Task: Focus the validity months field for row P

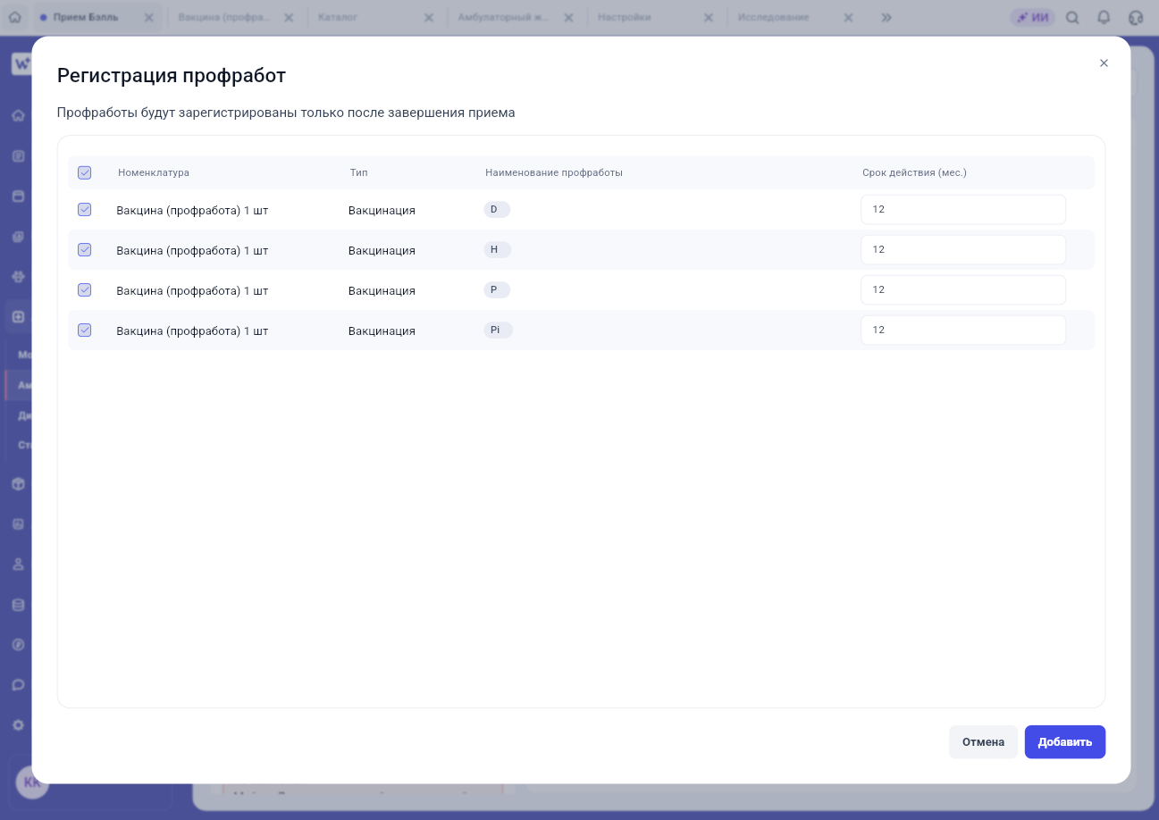Action: 963,290
